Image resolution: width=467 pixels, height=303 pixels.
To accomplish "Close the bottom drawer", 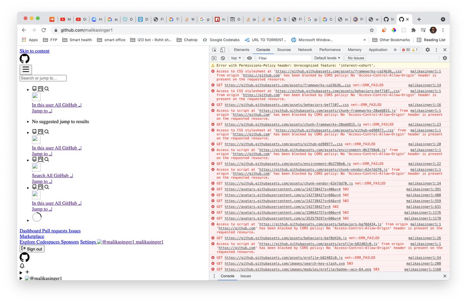I will [x=445, y=276].
